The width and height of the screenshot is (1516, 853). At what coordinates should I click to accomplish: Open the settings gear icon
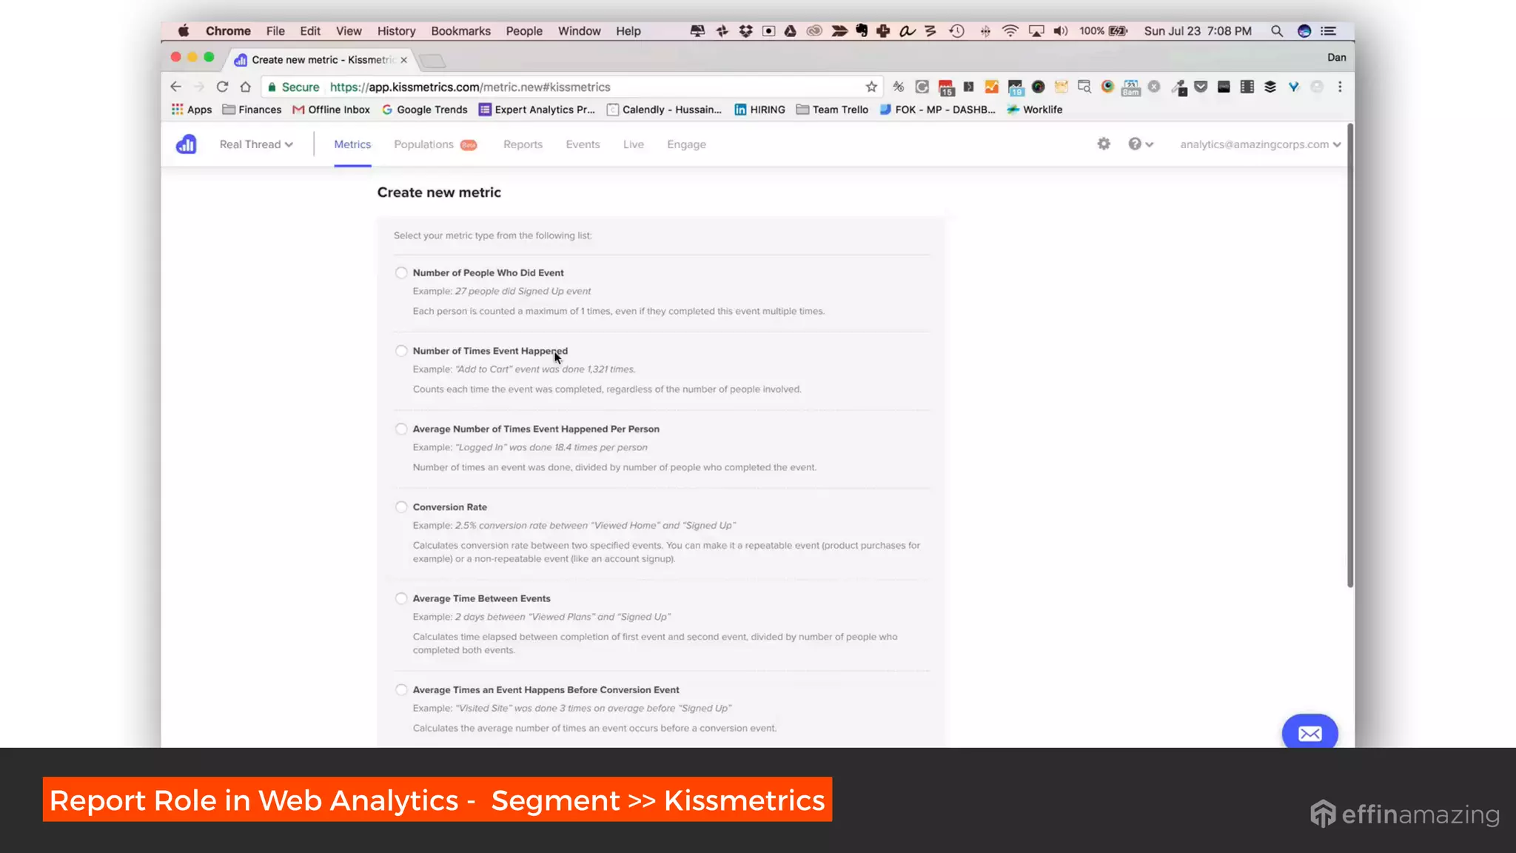[1104, 144]
